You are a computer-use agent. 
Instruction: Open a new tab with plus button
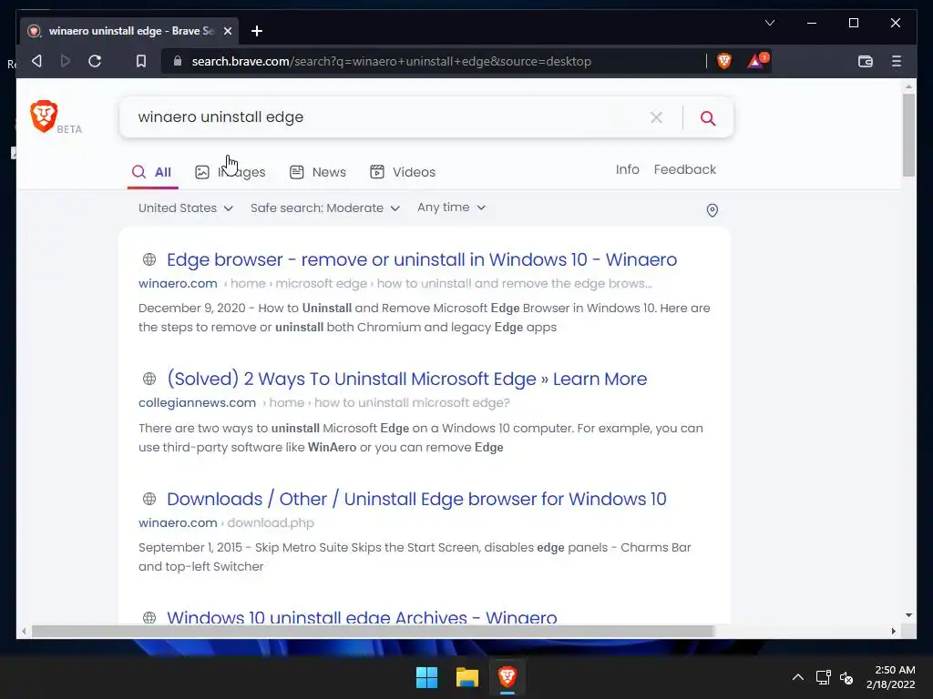click(x=257, y=31)
